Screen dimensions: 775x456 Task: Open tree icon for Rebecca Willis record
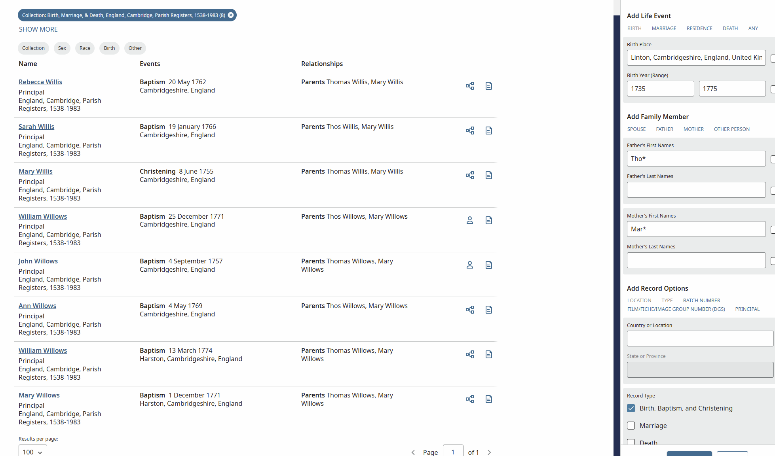(469, 86)
